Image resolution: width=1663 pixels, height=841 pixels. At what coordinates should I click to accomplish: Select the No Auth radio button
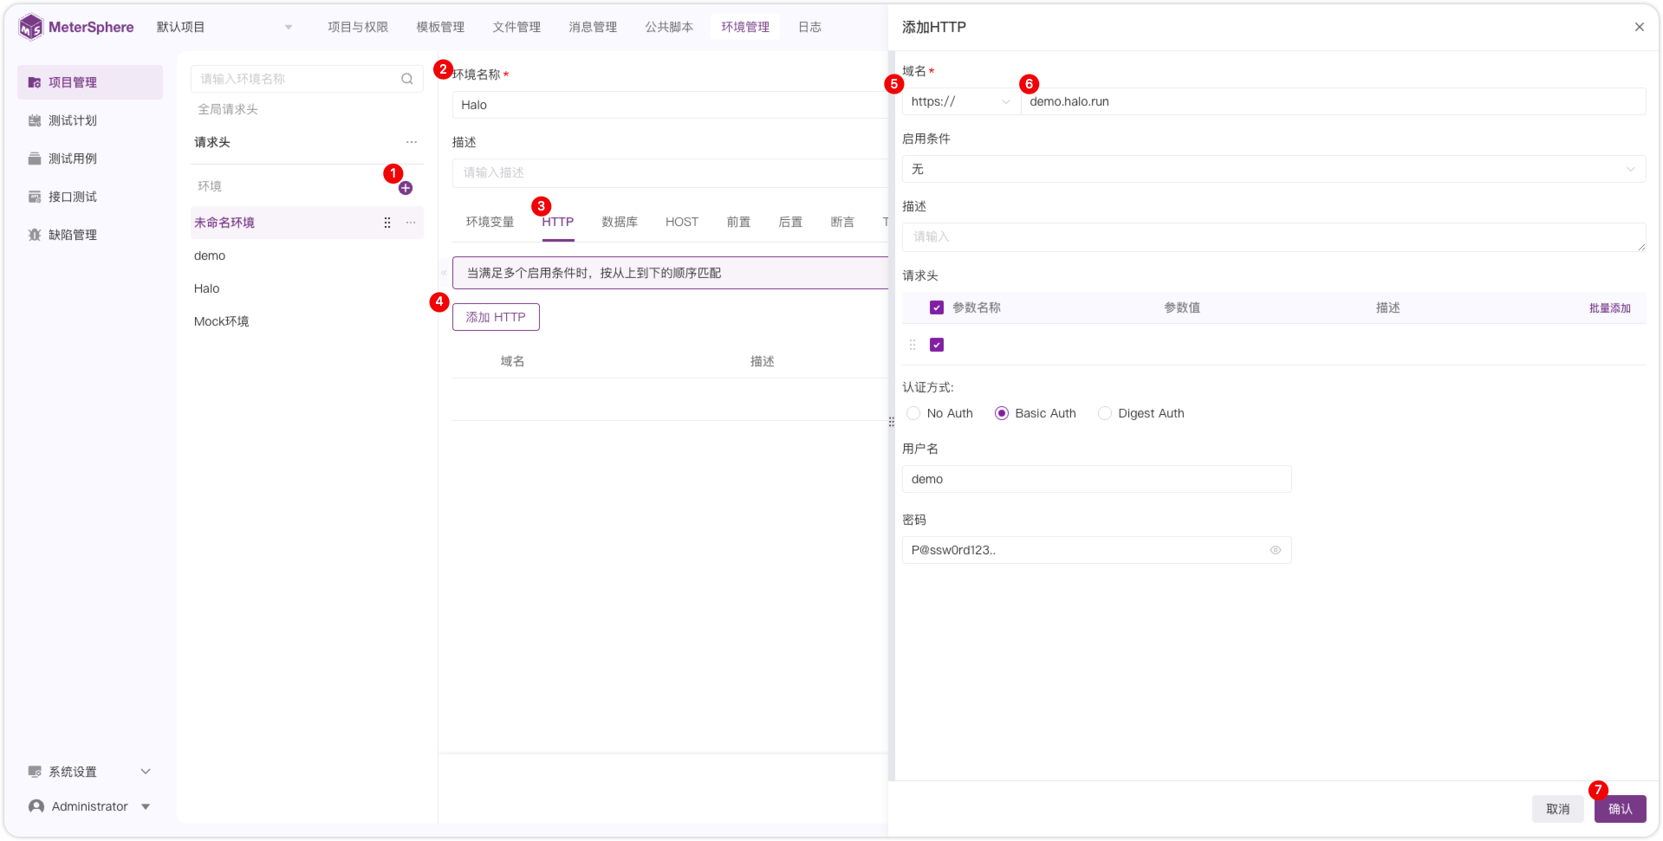(x=913, y=413)
